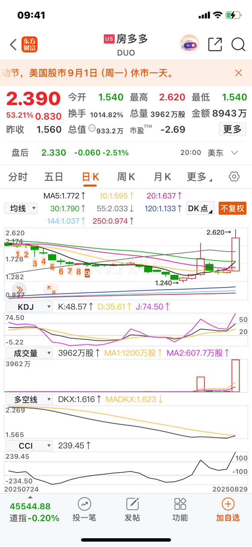Tap the share export icon

coord(215,44)
